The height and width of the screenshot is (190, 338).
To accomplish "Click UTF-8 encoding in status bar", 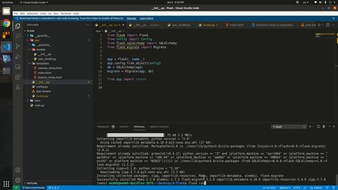I will (x=297, y=188).
